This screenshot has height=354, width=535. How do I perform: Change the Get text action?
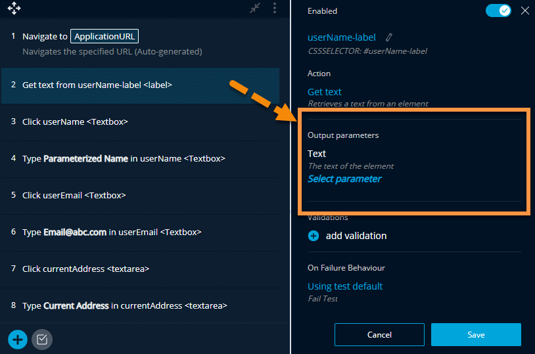(x=325, y=92)
